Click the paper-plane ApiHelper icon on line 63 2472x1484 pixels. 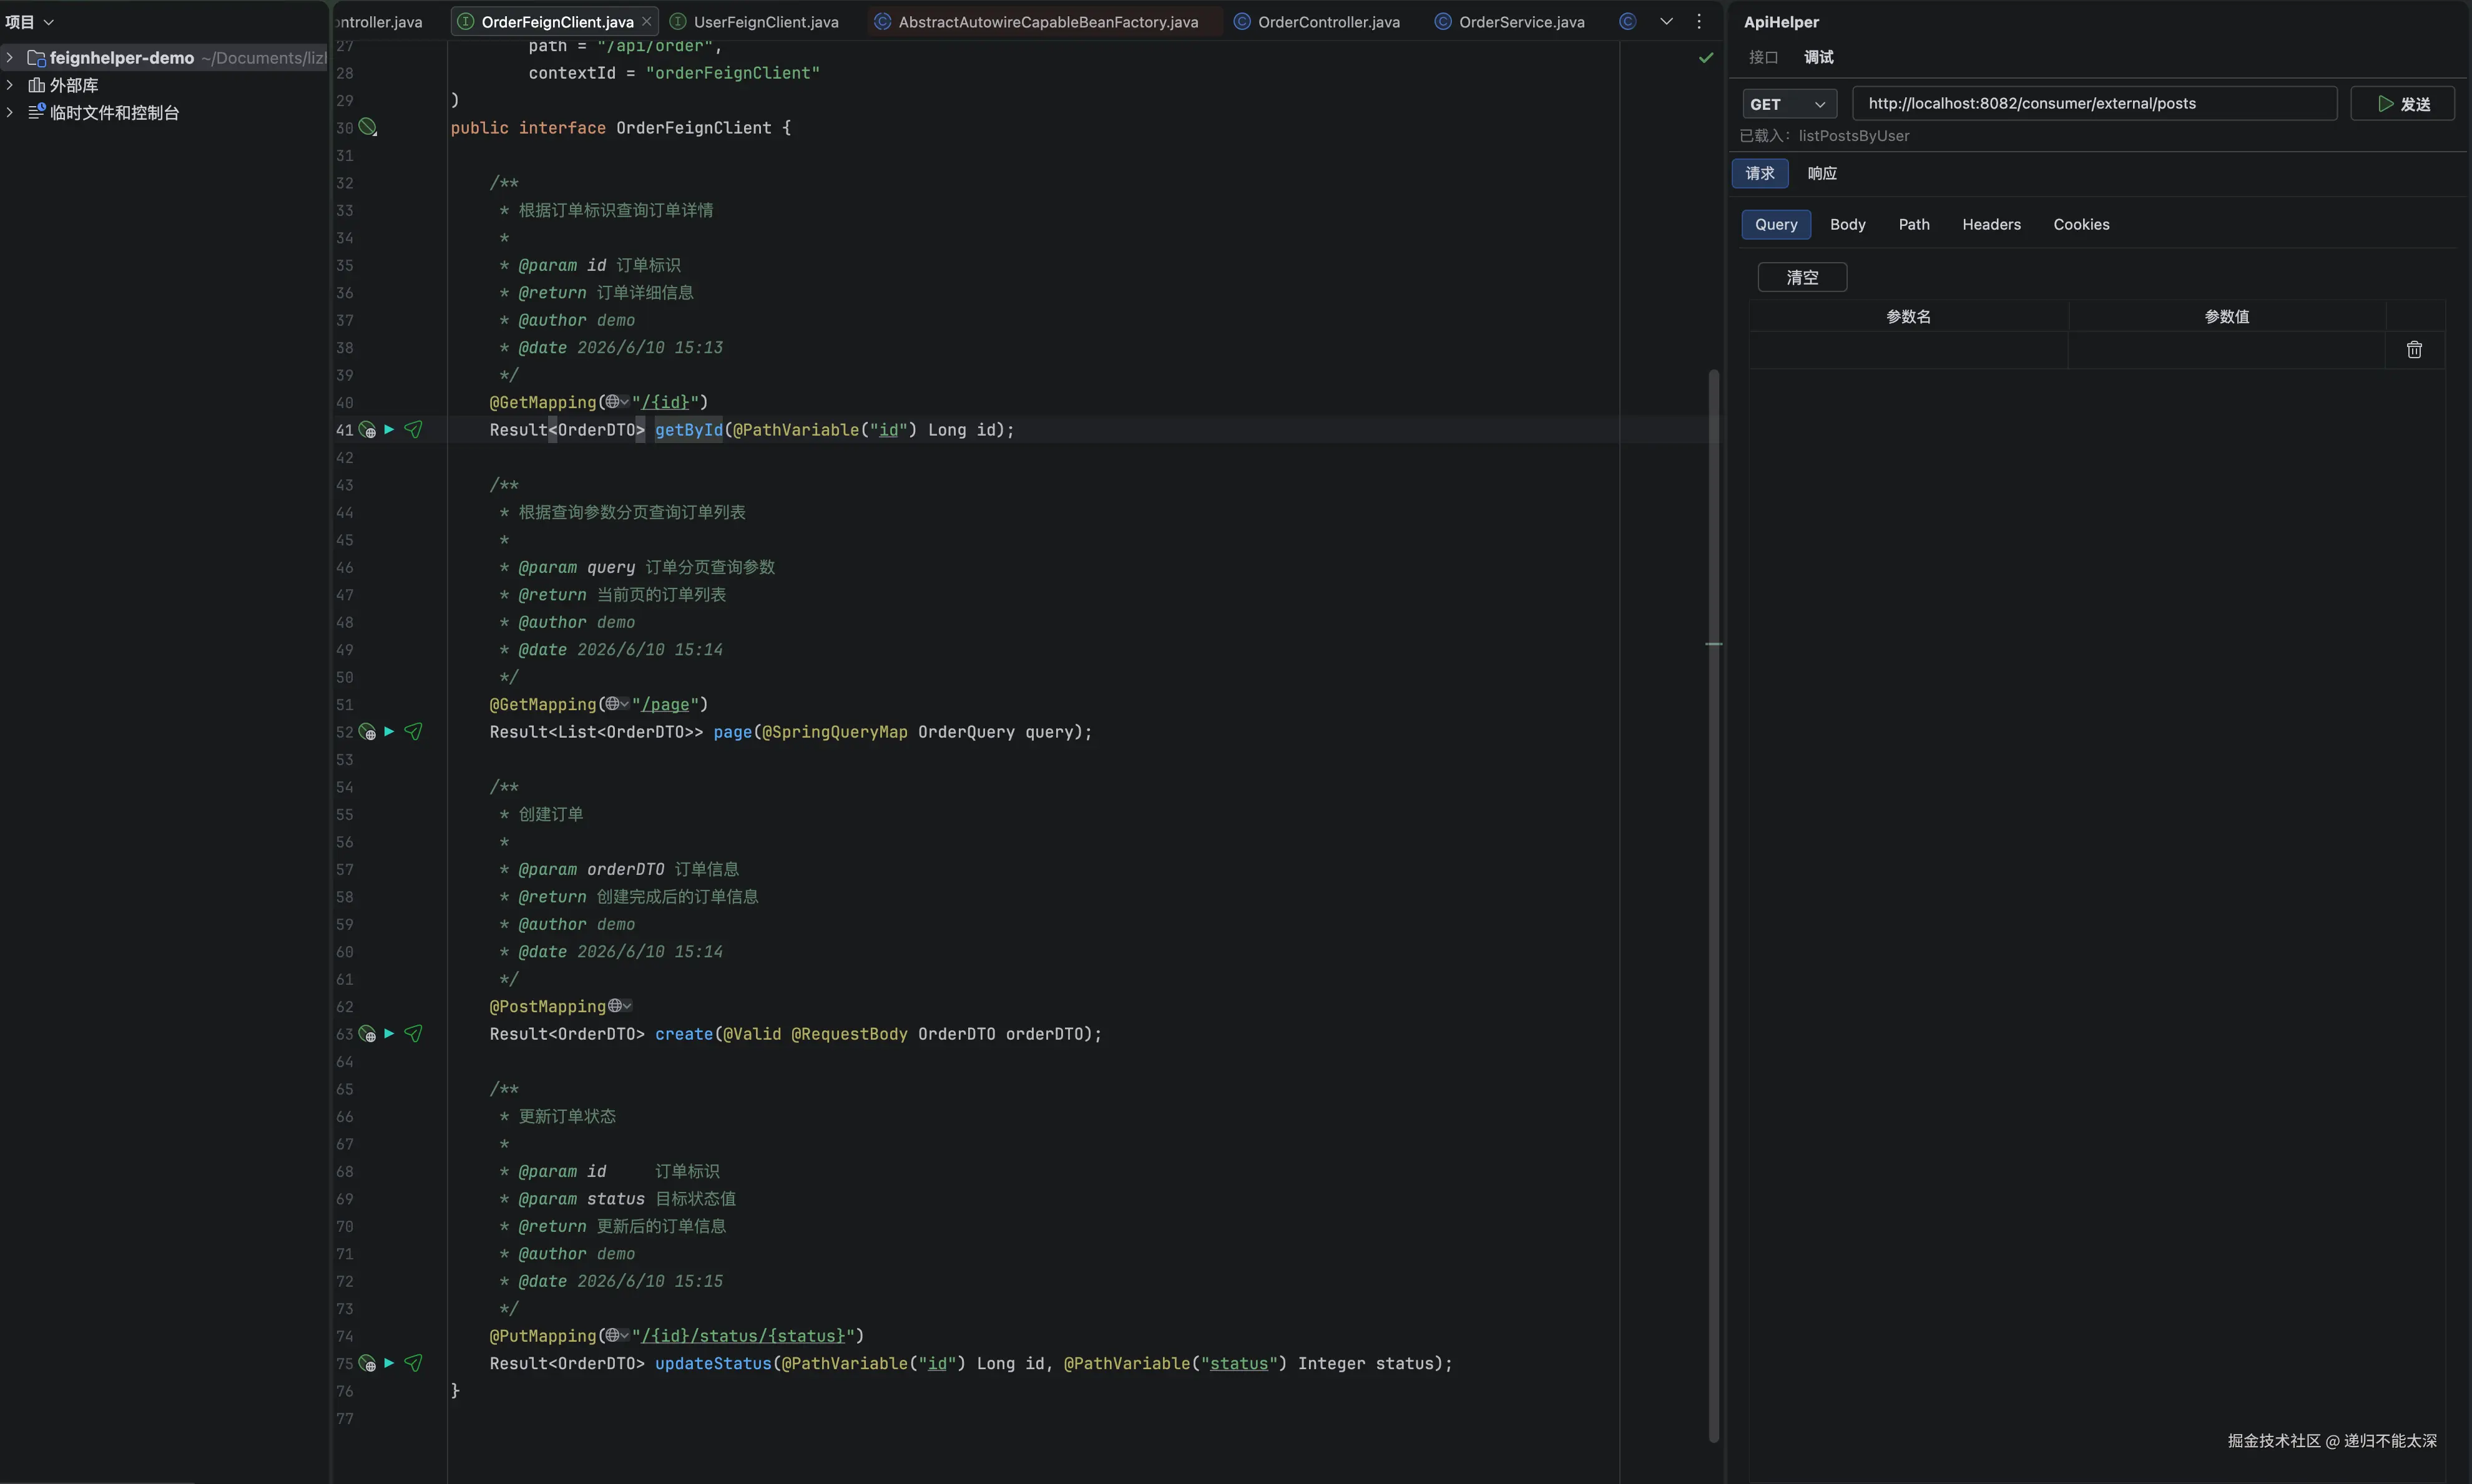click(413, 1033)
